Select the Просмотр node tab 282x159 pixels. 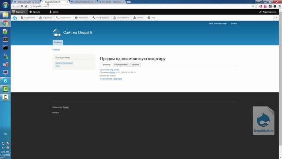click(106, 64)
